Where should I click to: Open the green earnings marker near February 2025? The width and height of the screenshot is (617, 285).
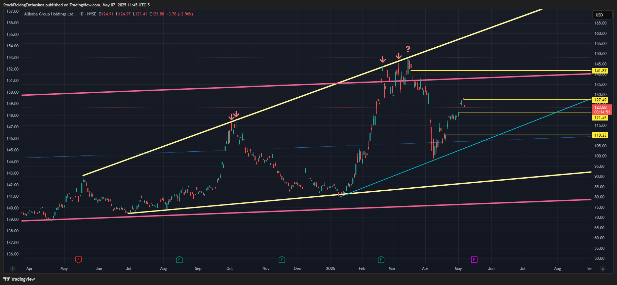click(381, 259)
